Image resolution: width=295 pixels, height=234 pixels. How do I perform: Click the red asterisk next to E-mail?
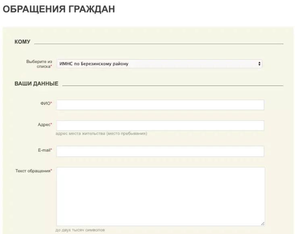[52, 150]
